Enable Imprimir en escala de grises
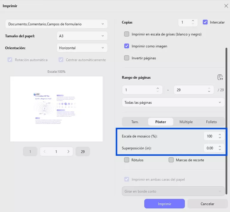Screen dimensions: 230x212 (127, 34)
